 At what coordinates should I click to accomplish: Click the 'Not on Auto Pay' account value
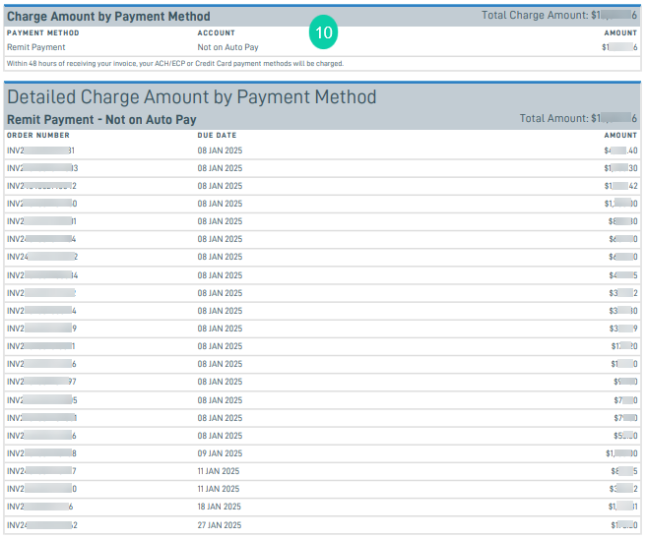click(x=228, y=47)
